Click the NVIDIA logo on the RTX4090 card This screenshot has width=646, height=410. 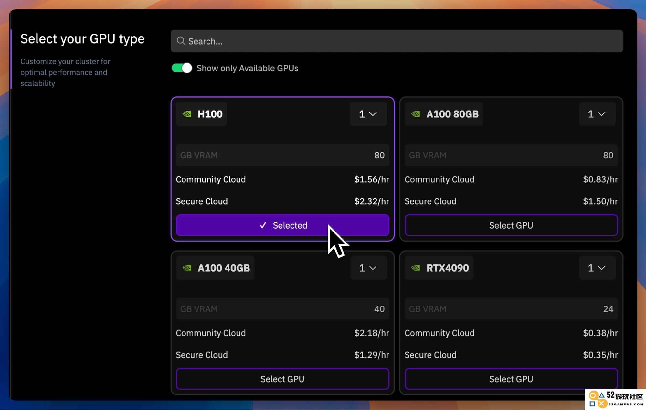[416, 268]
